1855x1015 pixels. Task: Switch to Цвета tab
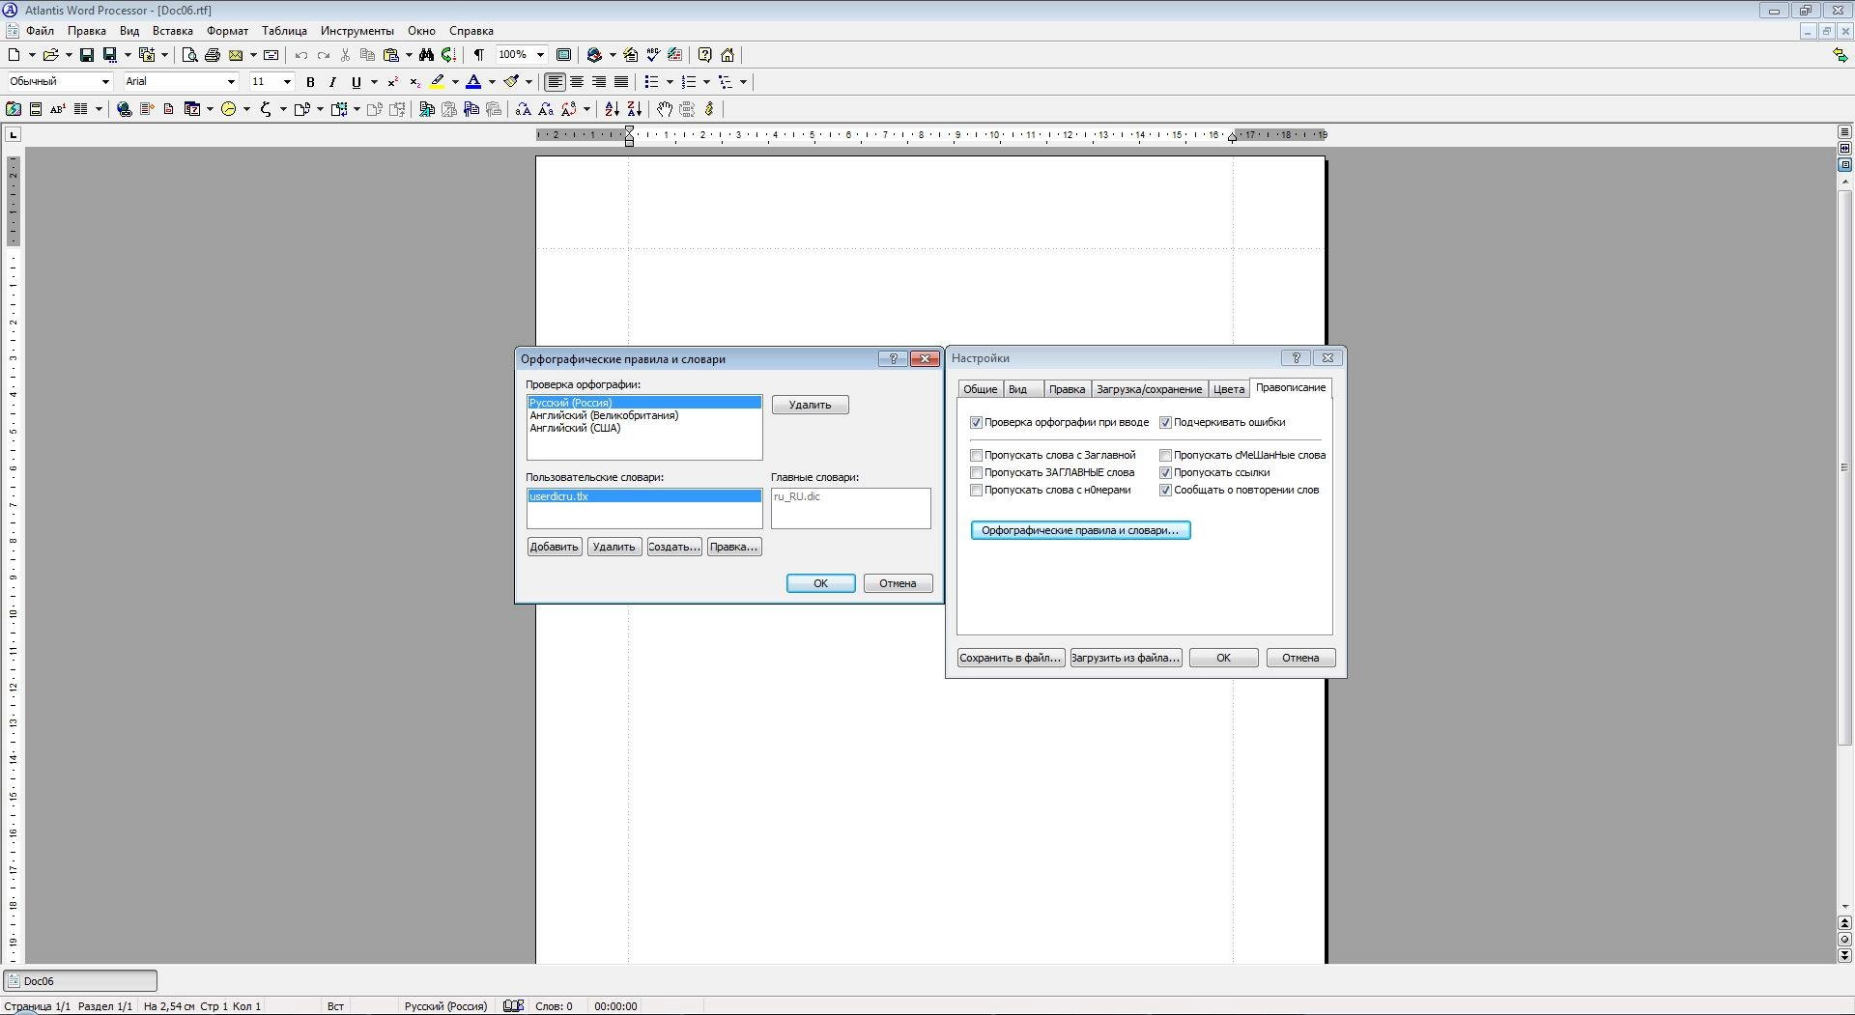(1228, 389)
